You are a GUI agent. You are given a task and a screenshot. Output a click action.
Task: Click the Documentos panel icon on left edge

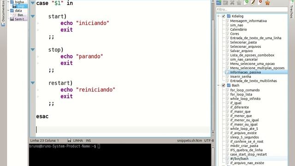[3, 24]
